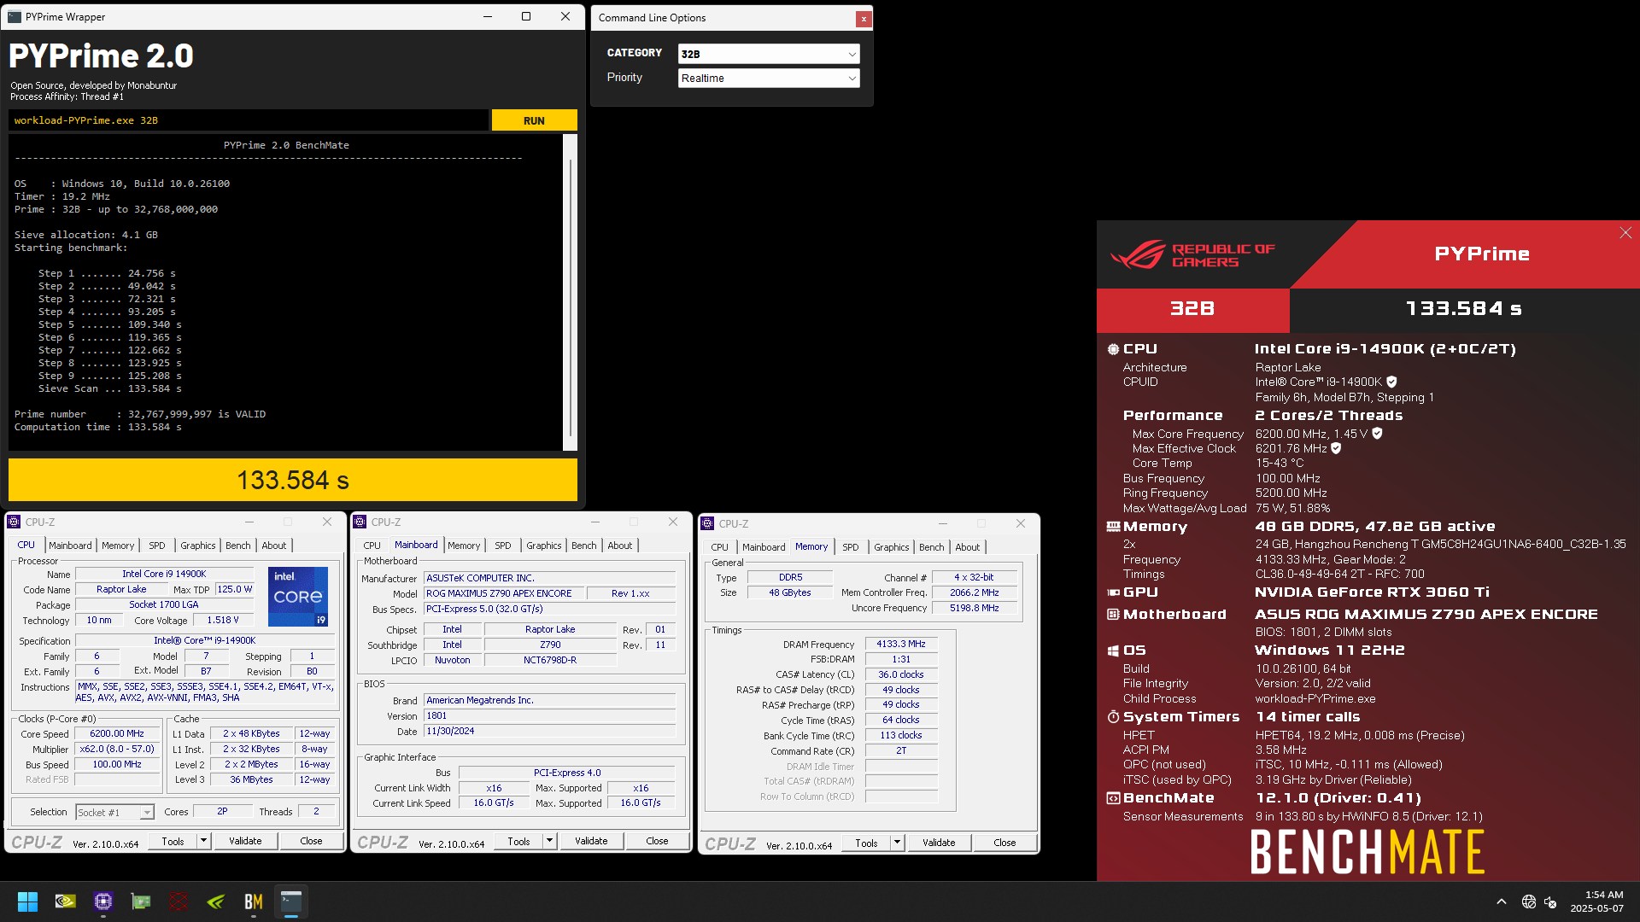The image size is (1640, 922).
Task: Close the Command Line Options panel
Action: click(864, 18)
